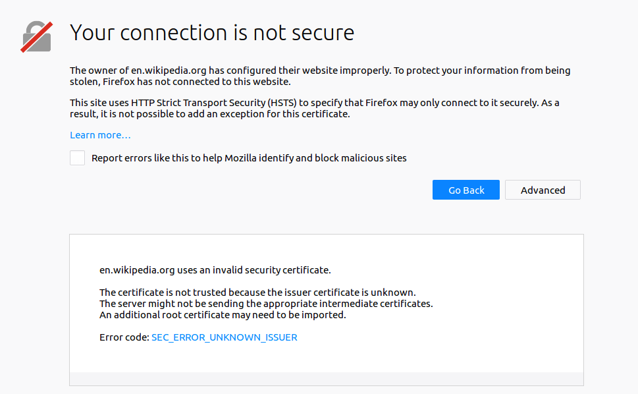
Task: Open the "Learn more…" link
Action: click(x=100, y=135)
